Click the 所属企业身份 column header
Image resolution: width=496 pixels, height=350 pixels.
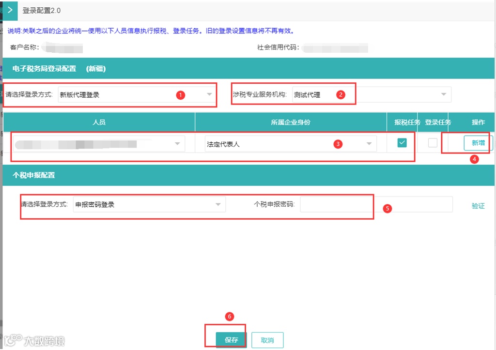click(291, 122)
